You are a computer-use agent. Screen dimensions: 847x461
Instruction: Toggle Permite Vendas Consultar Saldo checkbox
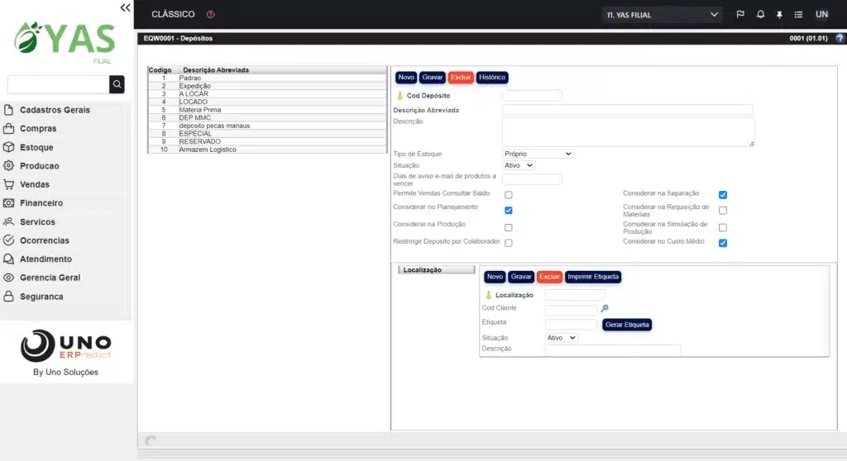[509, 195]
